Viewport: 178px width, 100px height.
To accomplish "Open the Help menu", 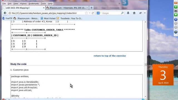I will pyautogui.click(x=50, y=4).
